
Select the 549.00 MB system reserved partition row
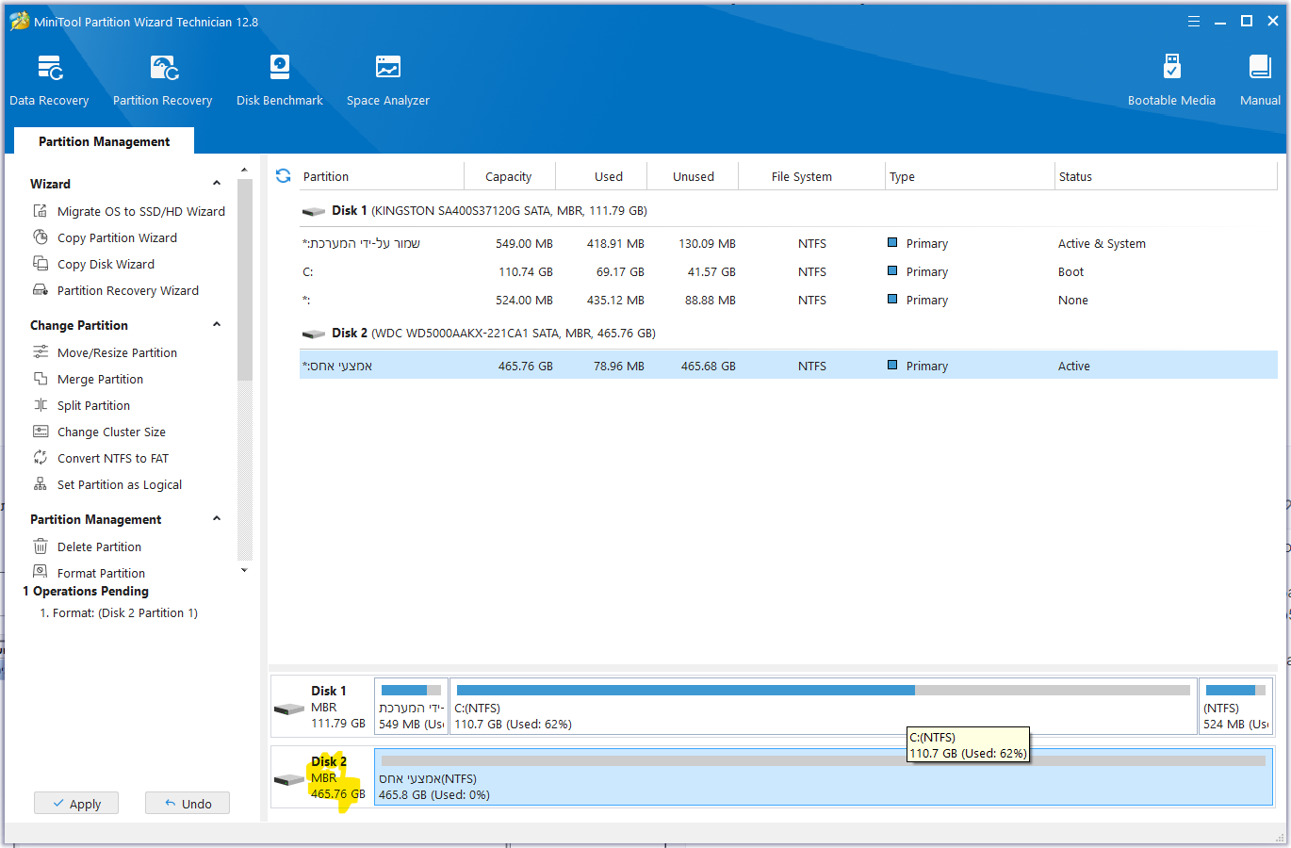[788, 243]
